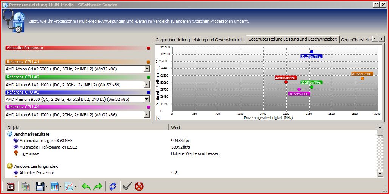389x194 pixels.
Task: Select the Aktueller Prozessor index row
Action: click(191, 173)
